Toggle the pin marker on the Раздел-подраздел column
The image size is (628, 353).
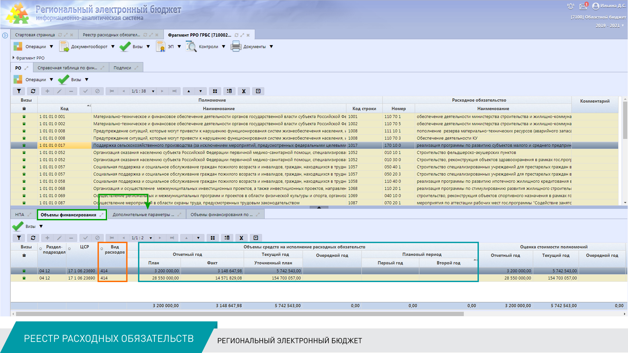41,249
